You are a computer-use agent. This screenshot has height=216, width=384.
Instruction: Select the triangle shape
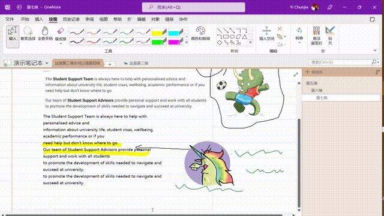(244, 37)
